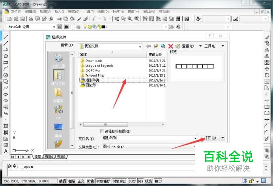Toggle 线宽 lineweight display
Viewport: 273px width, 186px height.
pos(148,181)
